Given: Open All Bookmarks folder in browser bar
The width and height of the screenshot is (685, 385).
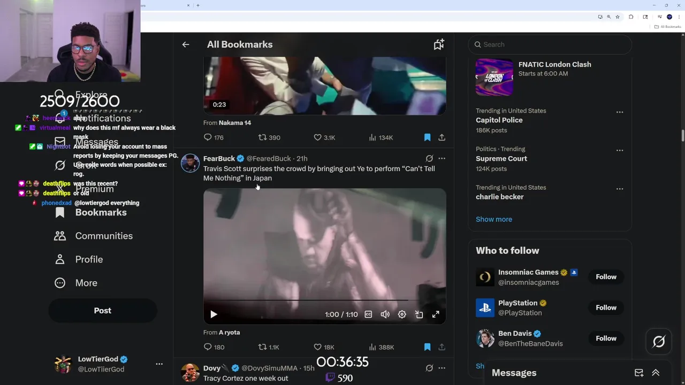Looking at the screenshot, I should pos(668,27).
